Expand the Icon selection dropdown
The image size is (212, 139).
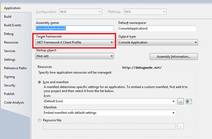click(109, 101)
